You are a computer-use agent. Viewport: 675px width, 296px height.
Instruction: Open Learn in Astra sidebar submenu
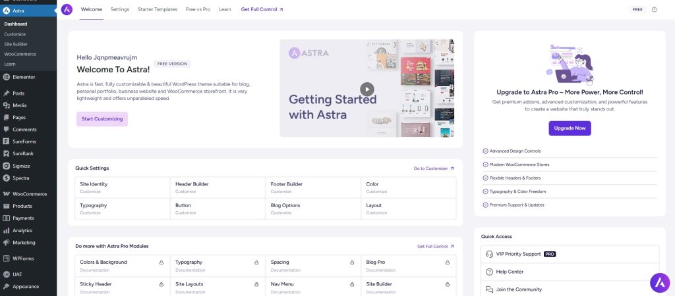[10, 64]
